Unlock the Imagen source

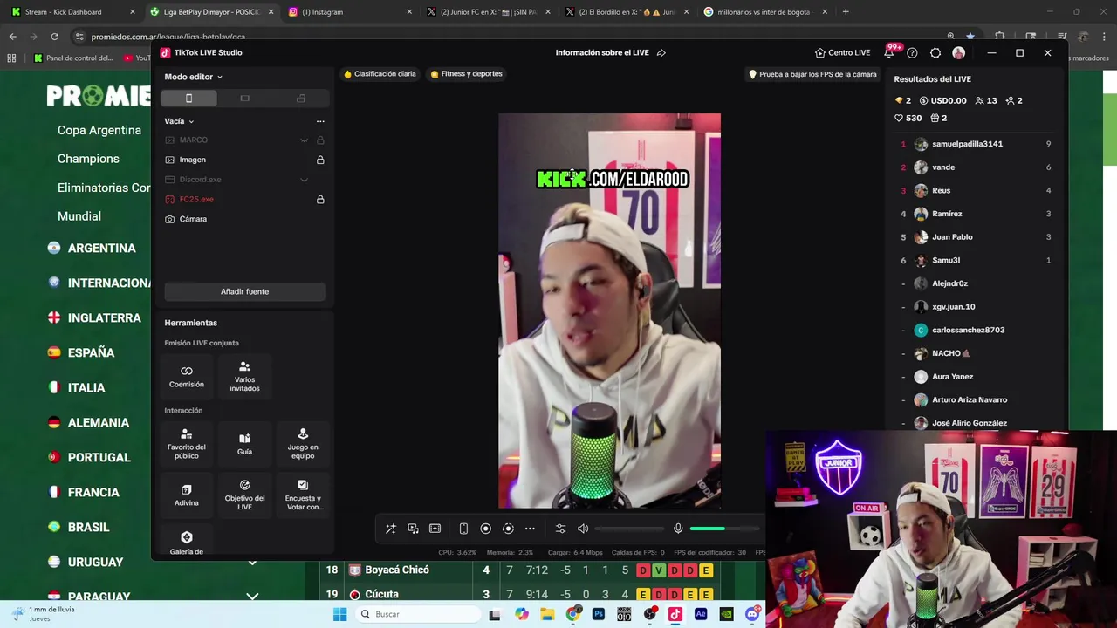[x=320, y=160]
